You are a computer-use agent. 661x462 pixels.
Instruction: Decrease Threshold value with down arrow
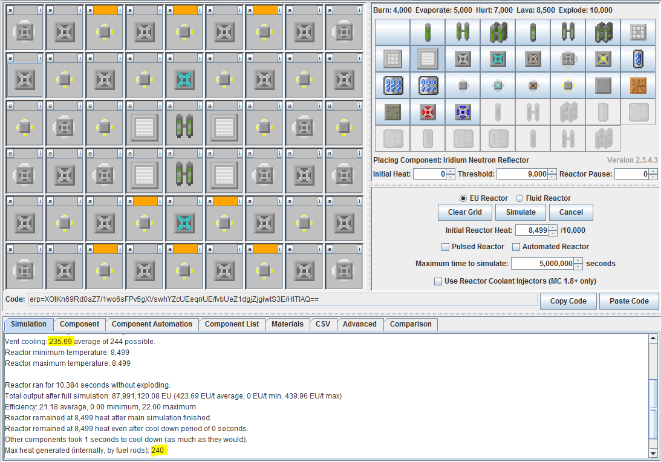tap(552, 177)
